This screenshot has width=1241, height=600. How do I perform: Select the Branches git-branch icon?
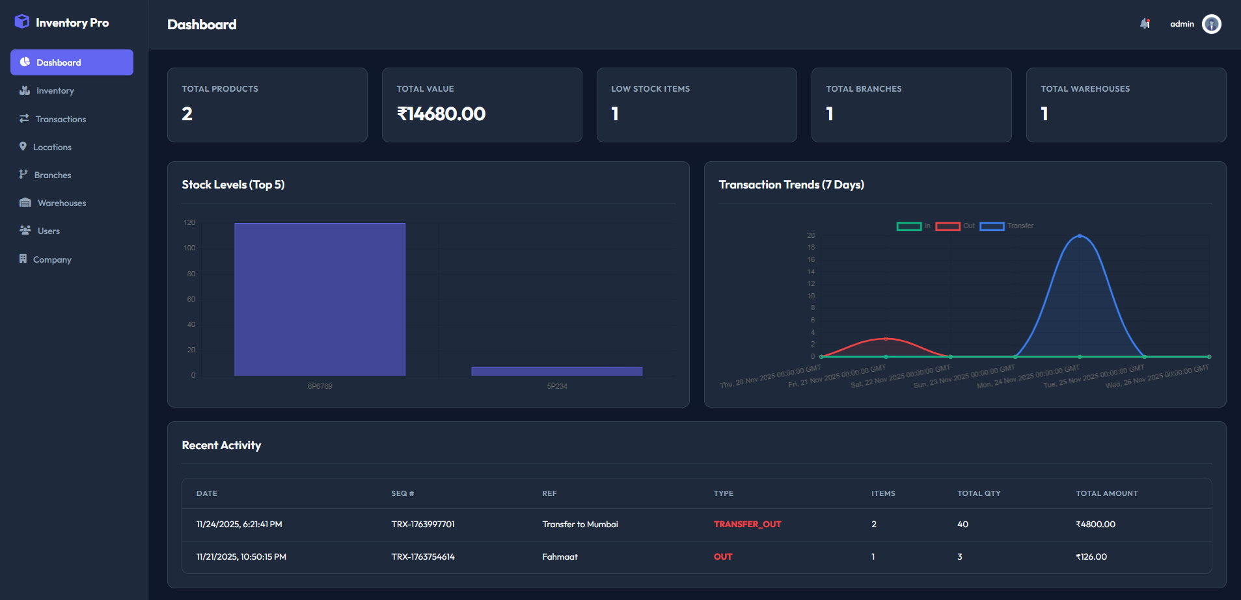25,174
